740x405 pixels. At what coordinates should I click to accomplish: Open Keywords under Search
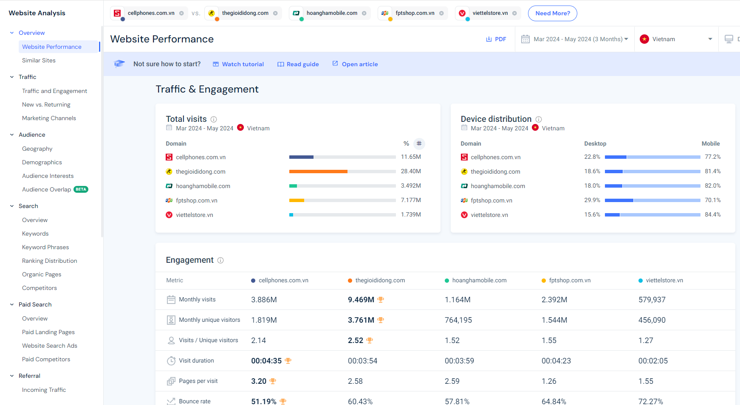(x=35, y=233)
